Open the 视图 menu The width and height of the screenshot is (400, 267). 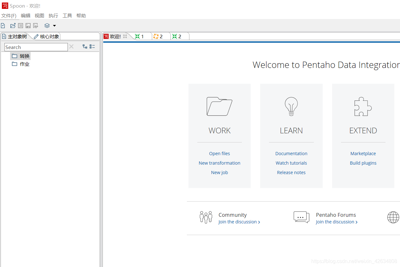tap(39, 15)
